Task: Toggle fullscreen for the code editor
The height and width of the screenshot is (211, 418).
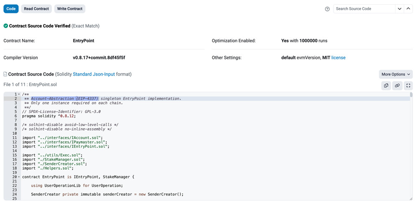Action: point(408,85)
